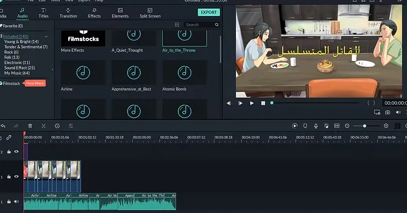Click timeline ruler at 00:02:05:00

tap(142, 137)
